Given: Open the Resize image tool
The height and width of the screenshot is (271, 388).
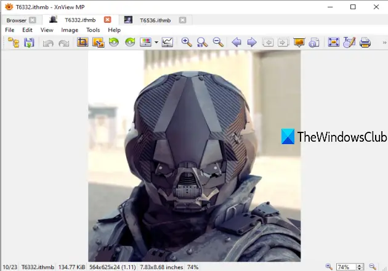Looking at the screenshot, I should click(x=99, y=42).
